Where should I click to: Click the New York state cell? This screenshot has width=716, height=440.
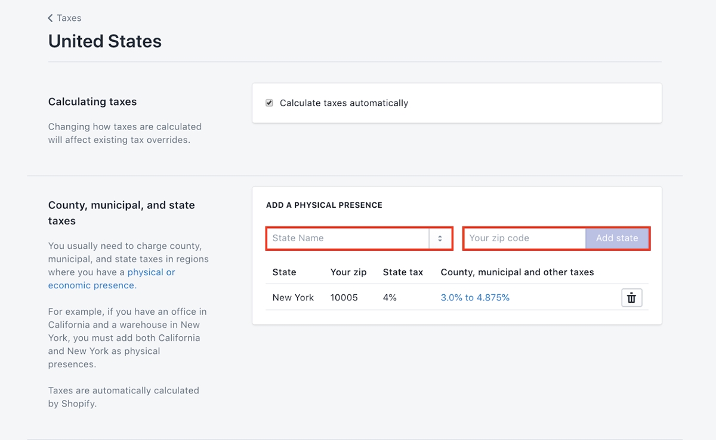[293, 297]
